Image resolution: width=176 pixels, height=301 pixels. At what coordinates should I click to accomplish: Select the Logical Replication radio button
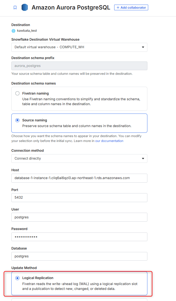18,278
